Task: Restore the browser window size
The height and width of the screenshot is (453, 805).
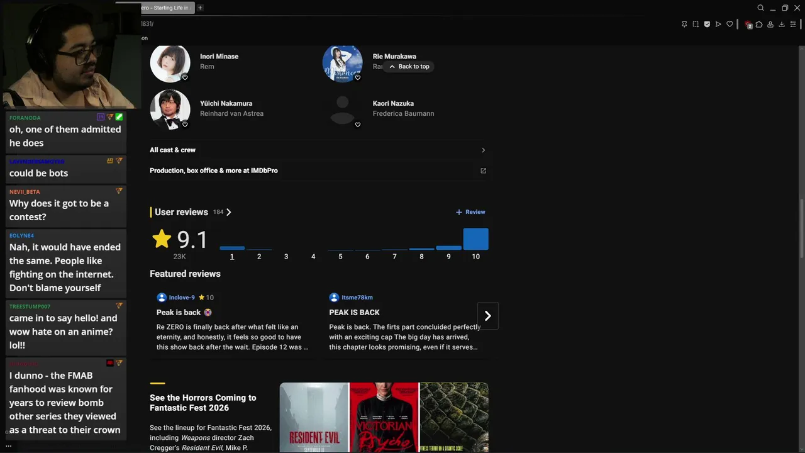Action: 785,8
